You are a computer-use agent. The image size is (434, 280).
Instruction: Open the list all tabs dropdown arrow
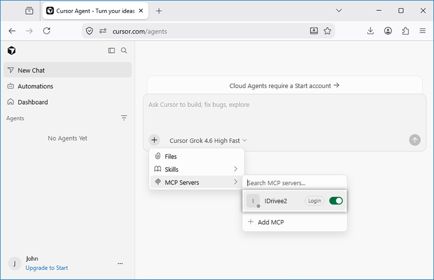(x=339, y=10)
